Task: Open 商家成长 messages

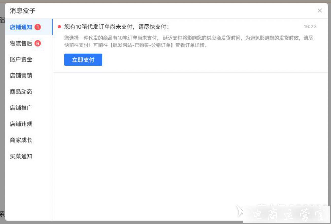Action: click(x=29, y=140)
